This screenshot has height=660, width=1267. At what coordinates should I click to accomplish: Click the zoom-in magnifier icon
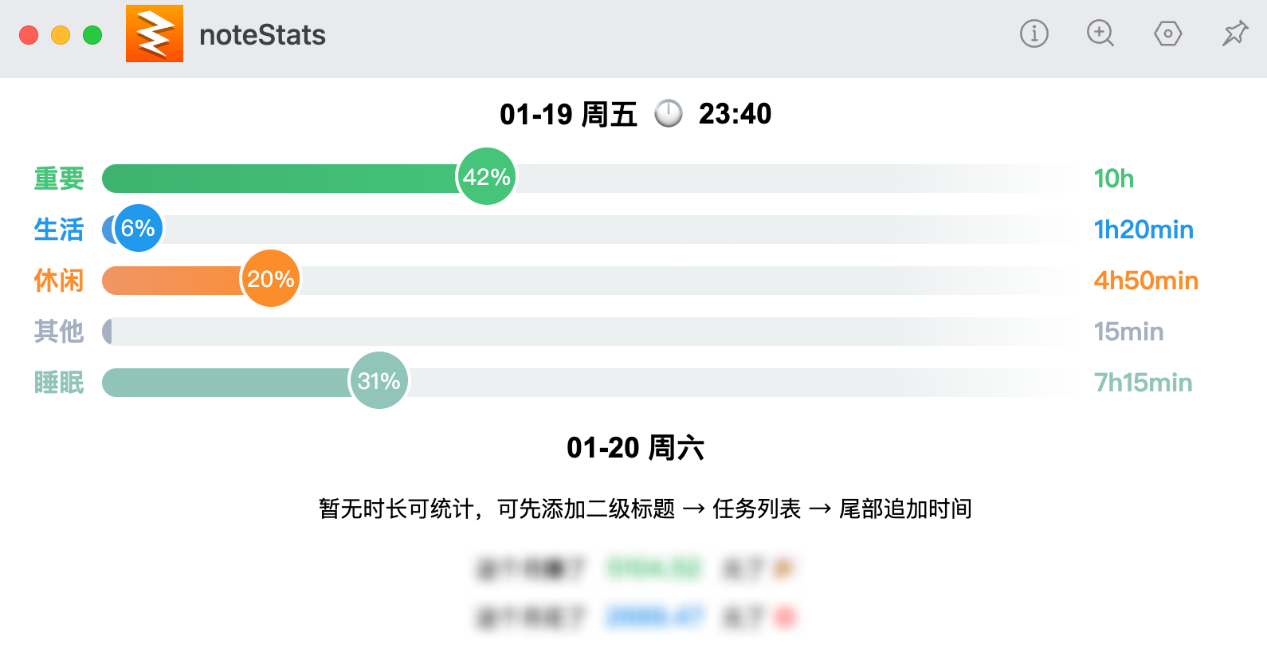[x=1100, y=33]
